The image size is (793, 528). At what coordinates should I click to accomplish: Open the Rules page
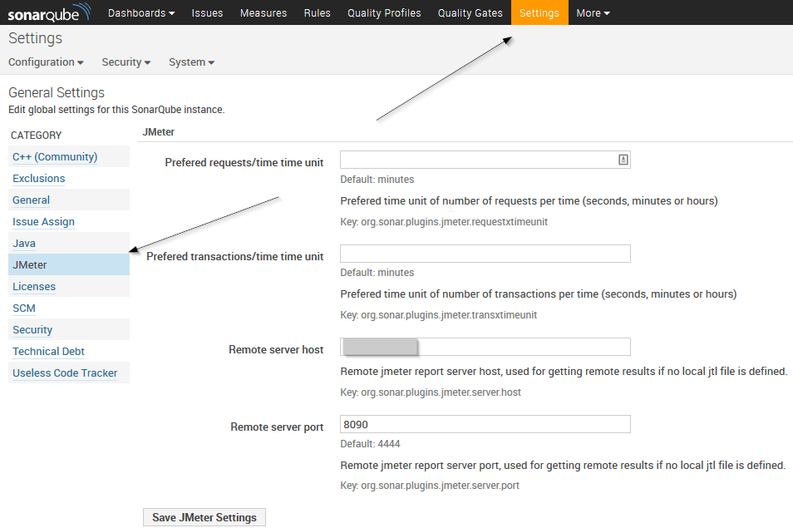pos(317,13)
